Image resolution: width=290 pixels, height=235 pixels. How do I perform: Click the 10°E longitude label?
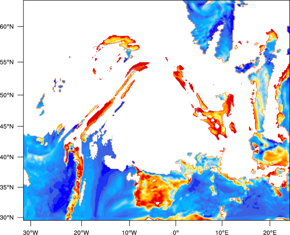click(222, 232)
